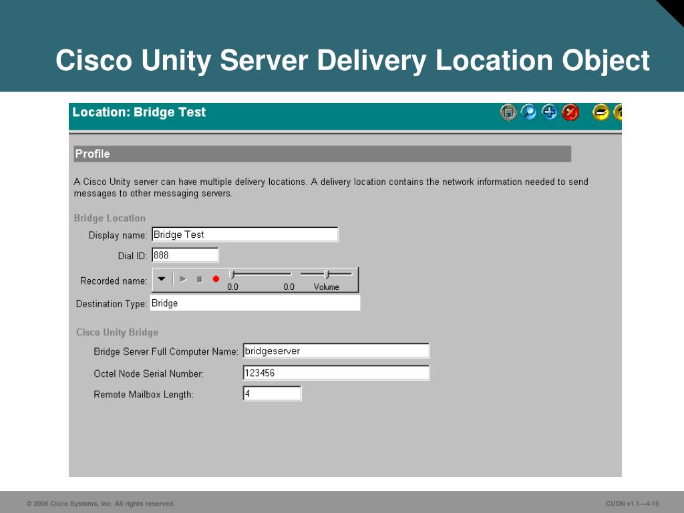Click the '© 2006 Cisco Systems' copyright text
Image resolution: width=684 pixels, height=513 pixels.
click(100, 504)
